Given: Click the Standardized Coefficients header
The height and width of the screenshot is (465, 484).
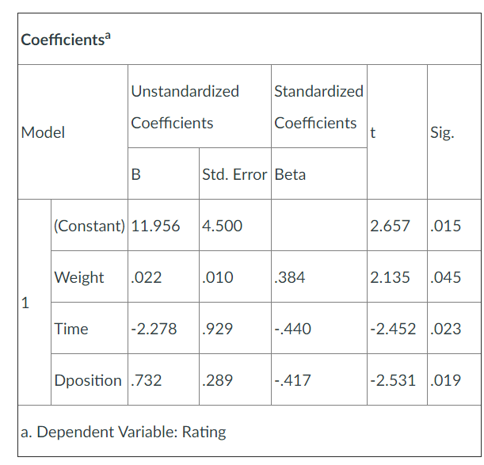Looking at the screenshot, I should click(318, 107).
